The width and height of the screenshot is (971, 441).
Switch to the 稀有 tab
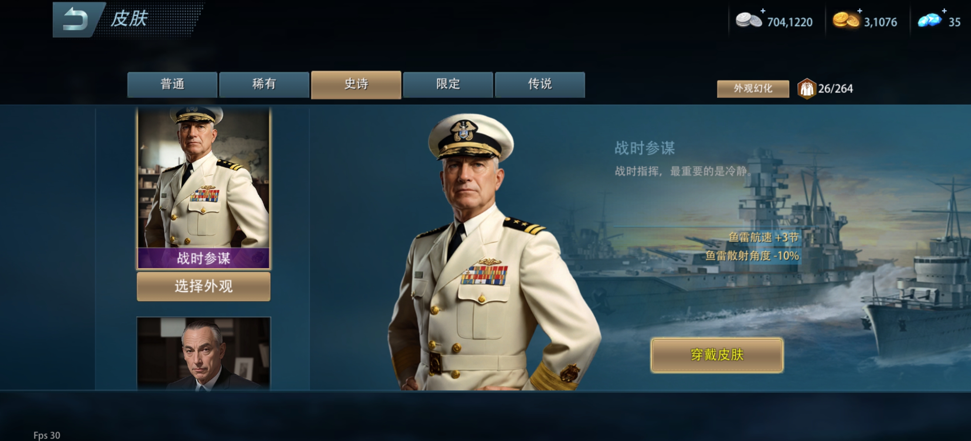[x=264, y=85]
